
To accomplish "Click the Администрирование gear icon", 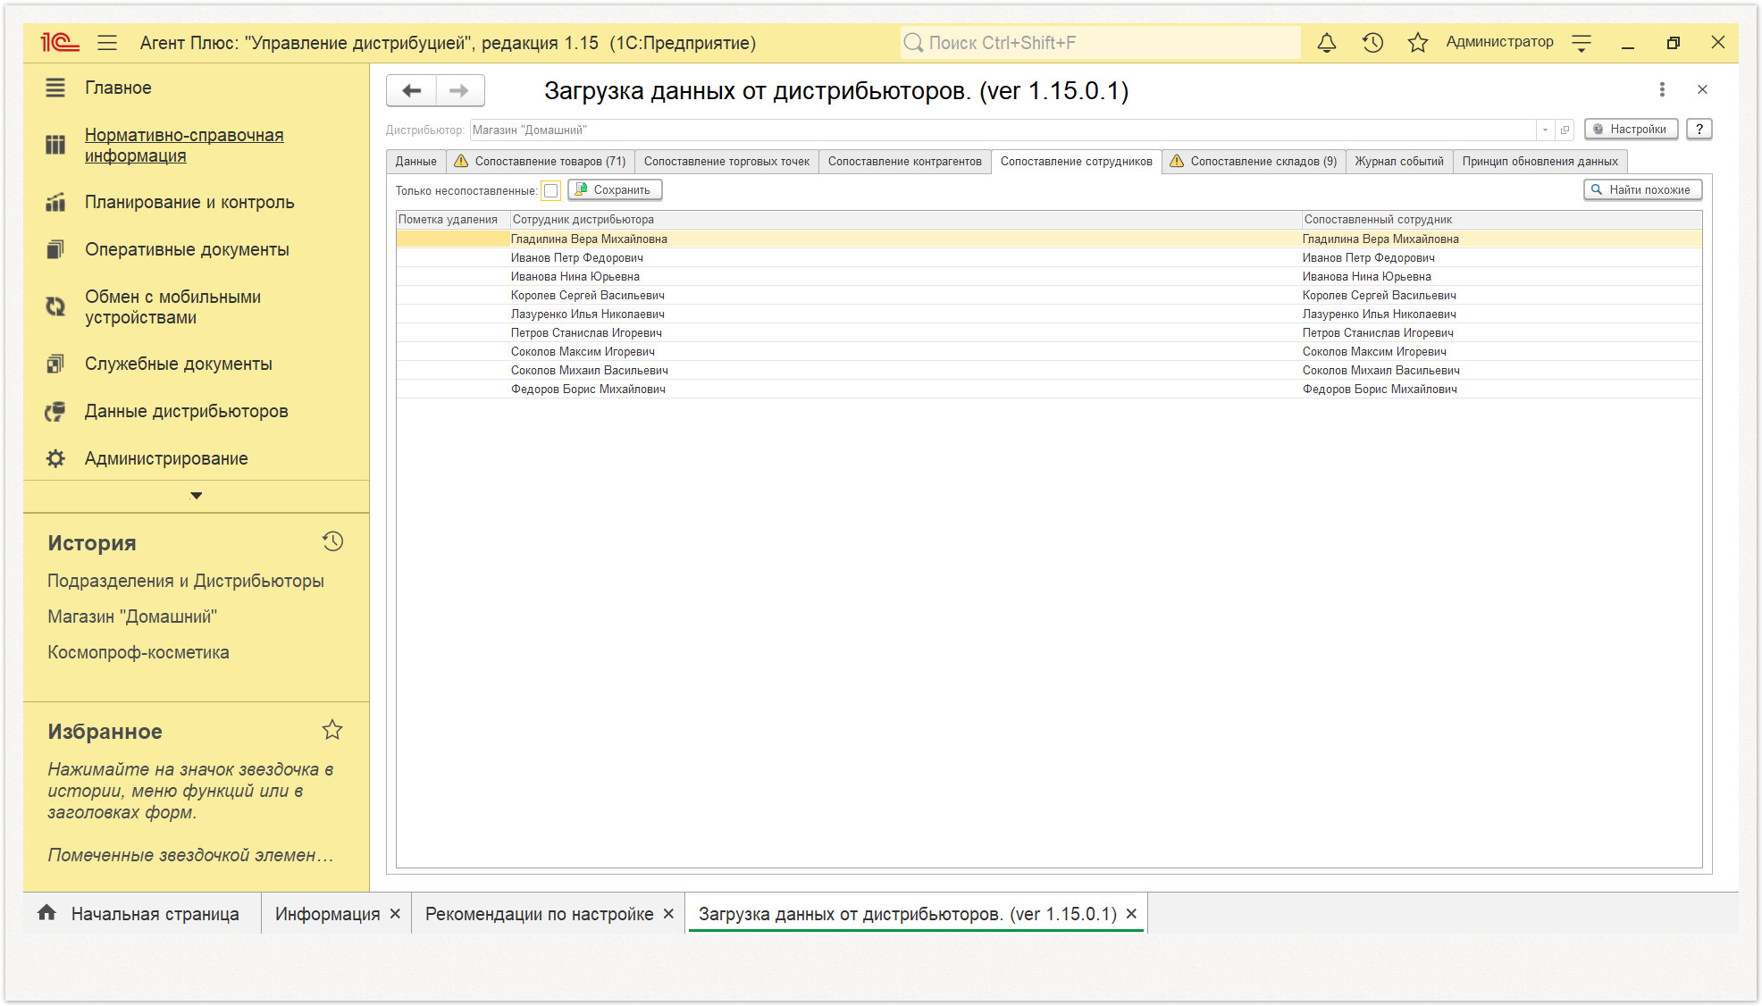I will point(55,458).
